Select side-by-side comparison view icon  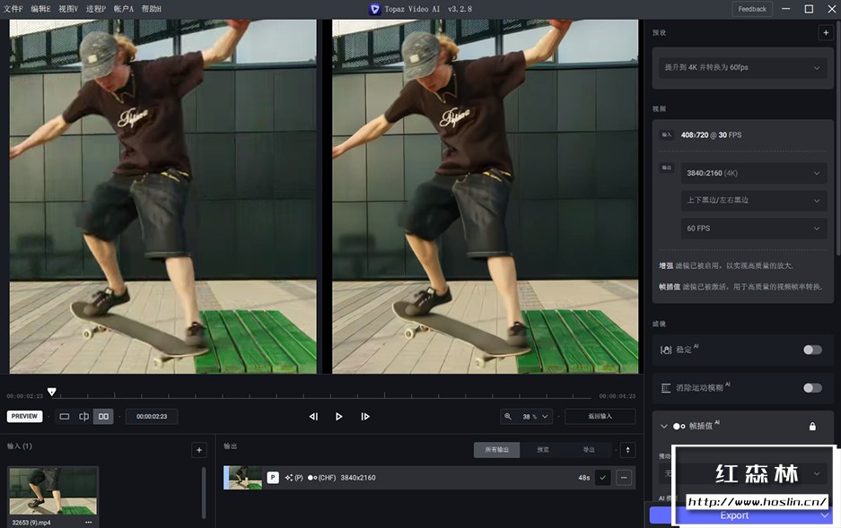coord(103,416)
